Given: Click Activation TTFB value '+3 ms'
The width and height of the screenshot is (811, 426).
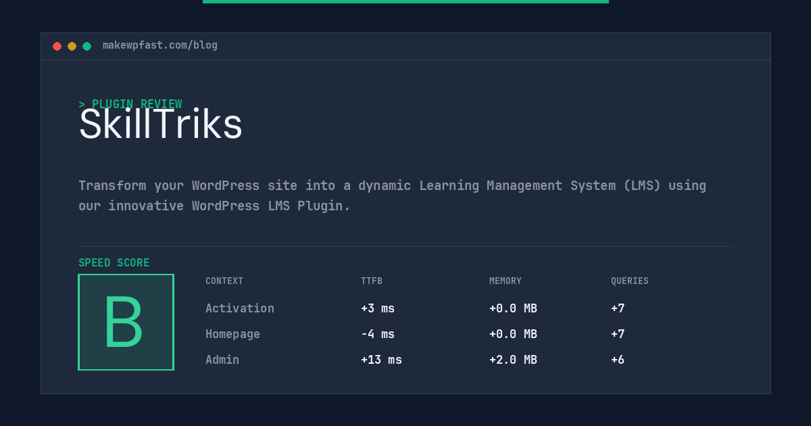Looking at the screenshot, I should pos(378,308).
